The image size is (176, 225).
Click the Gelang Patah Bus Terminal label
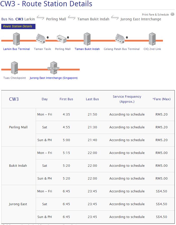point(122,49)
